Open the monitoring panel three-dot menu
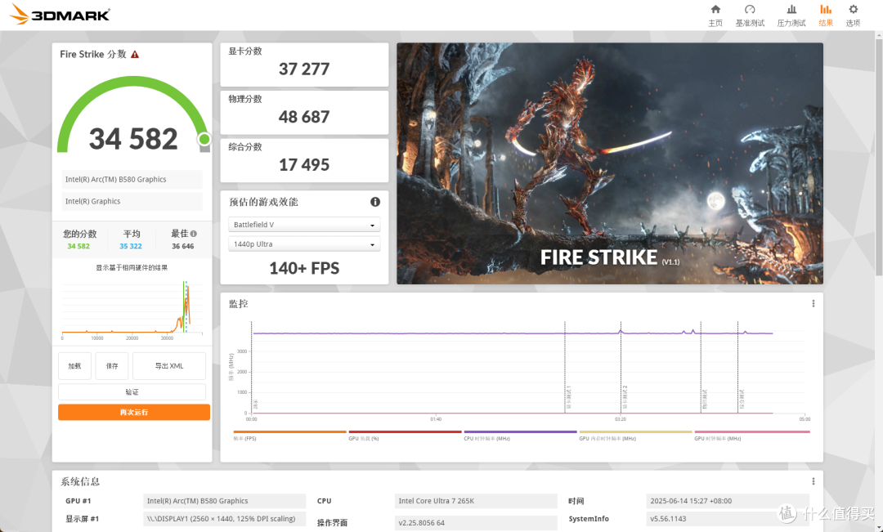 tap(813, 303)
